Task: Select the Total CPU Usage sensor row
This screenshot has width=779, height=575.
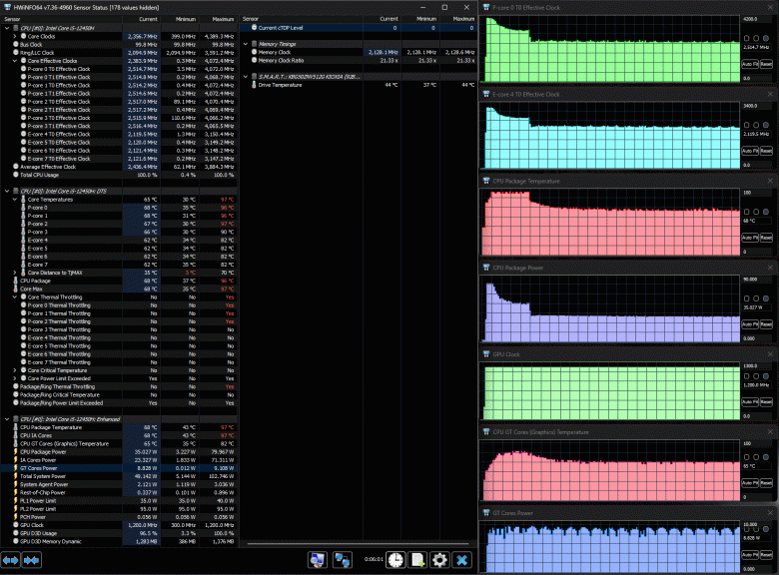Action: 40,175
